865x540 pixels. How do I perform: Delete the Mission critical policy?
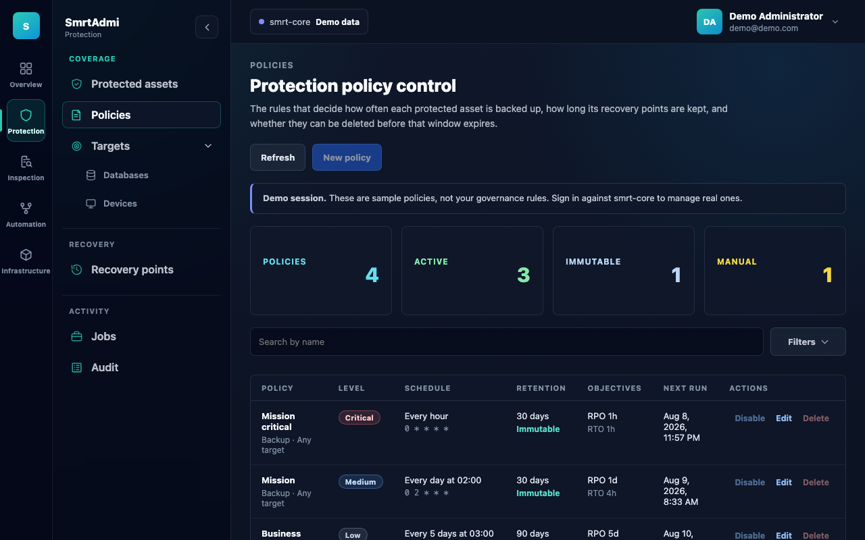coord(816,418)
